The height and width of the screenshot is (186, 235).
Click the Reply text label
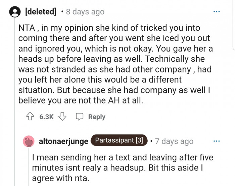[97, 117]
